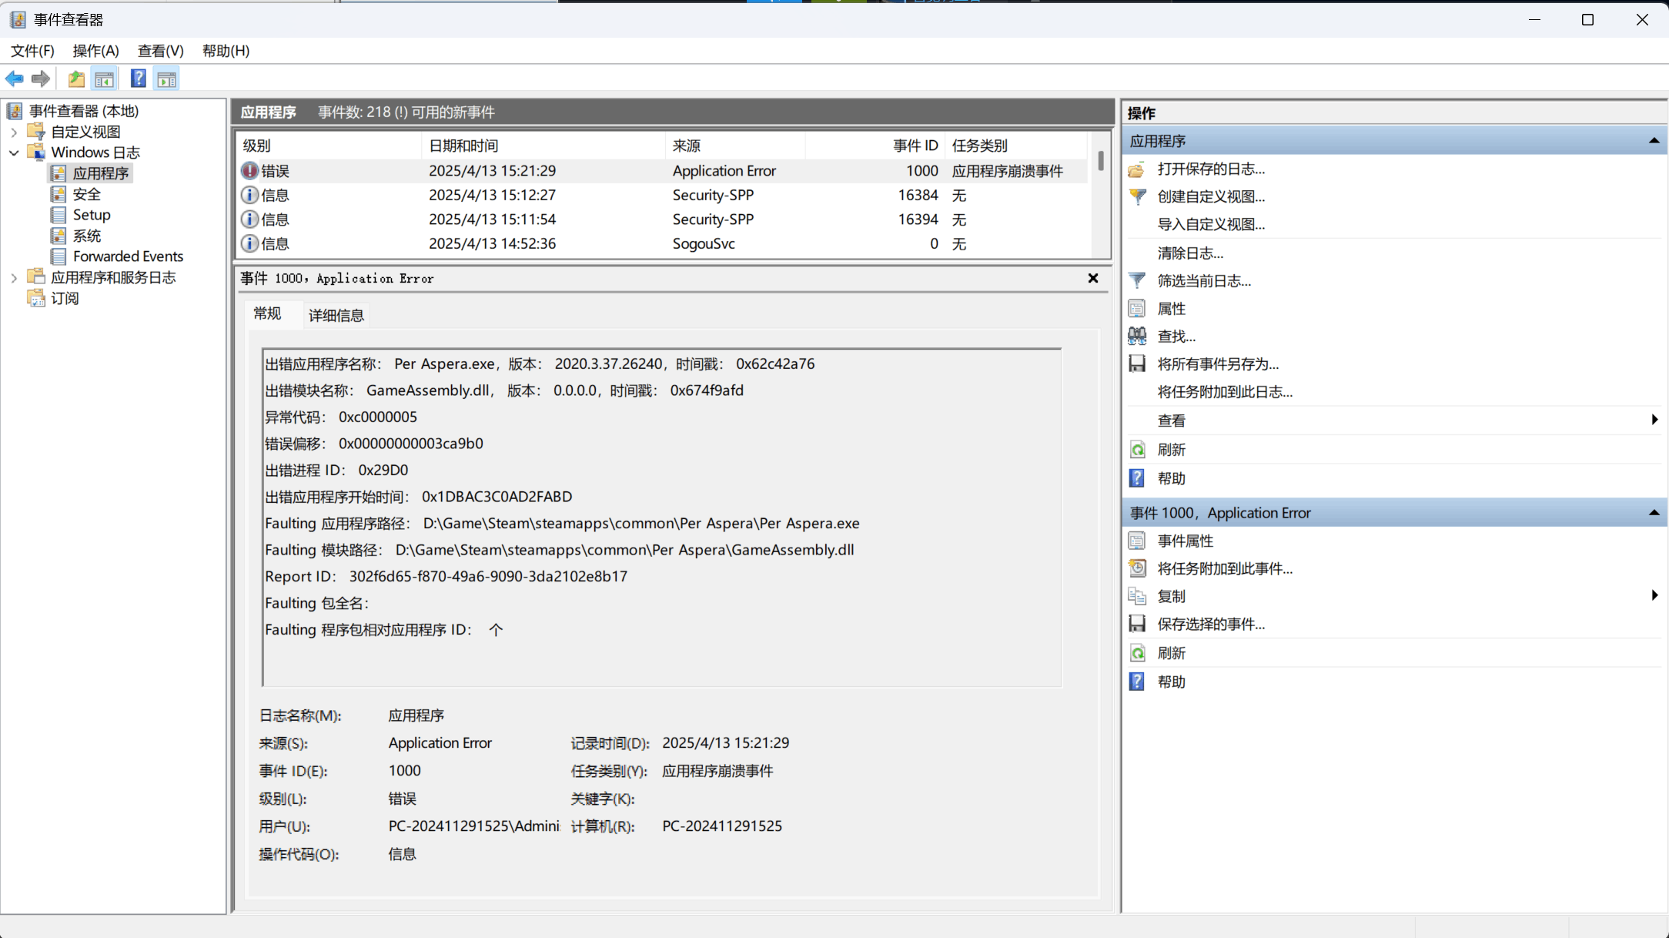Screen dimensions: 1669x938
Task: Click the back arrow toolbar icon
Action: [x=14, y=79]
